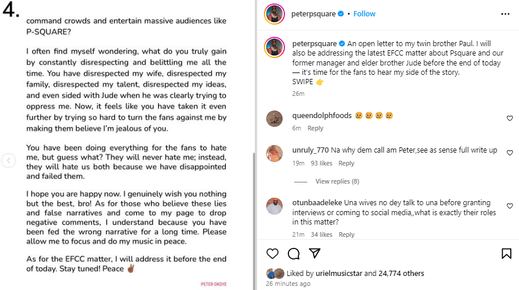Like unruly_770's comment
The height and width of the screenshot is (290, 519).
pyautogui.click(x=510, y=151)
